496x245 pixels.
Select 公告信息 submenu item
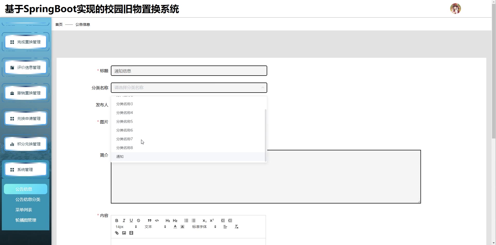click(x=26, y=189)
